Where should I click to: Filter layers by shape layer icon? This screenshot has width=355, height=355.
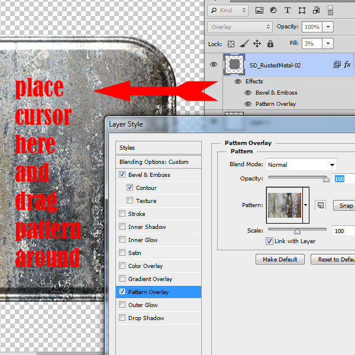(302, 11)
